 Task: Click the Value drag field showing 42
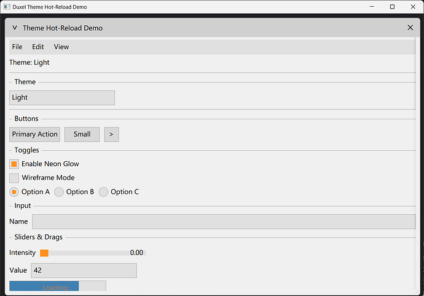[84, 271]
